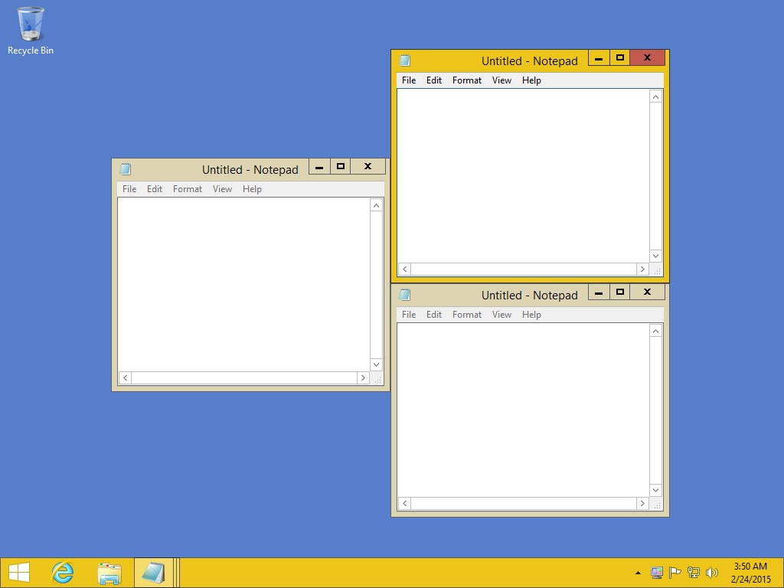Open the volume speaker tray icon
The height and width of the screenshot is (588, 784).
point(712,573)
